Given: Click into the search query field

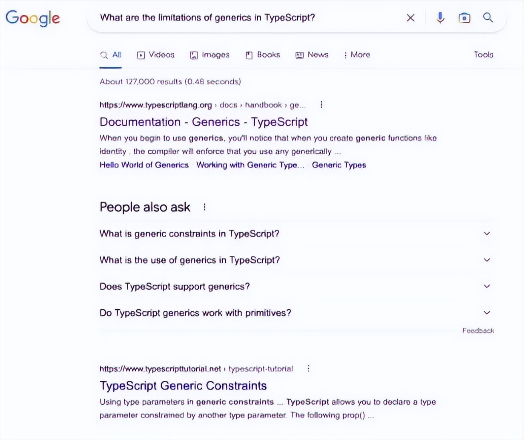Looking at the screenshot, I should point(240,18).
